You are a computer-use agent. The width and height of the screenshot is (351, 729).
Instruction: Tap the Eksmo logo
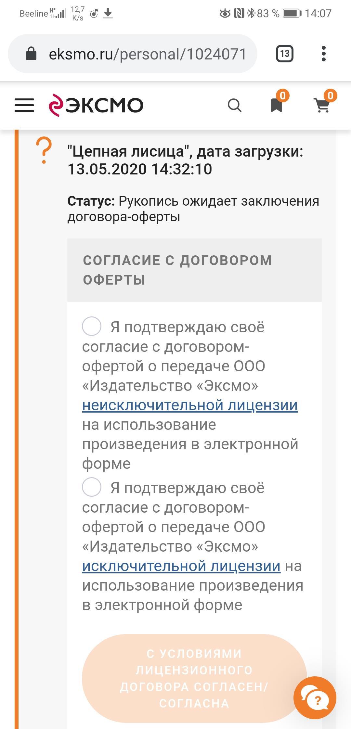tap(96, 105)
